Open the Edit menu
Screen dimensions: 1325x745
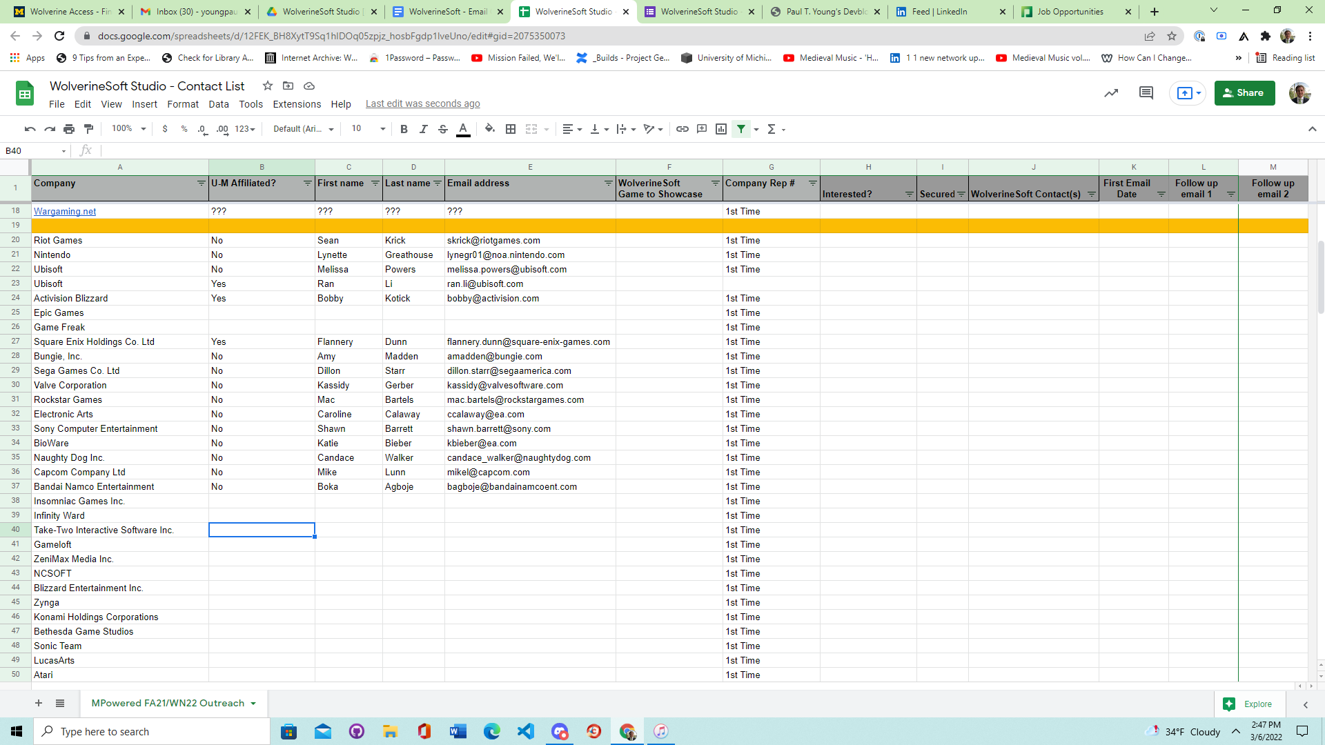[83, 104]
